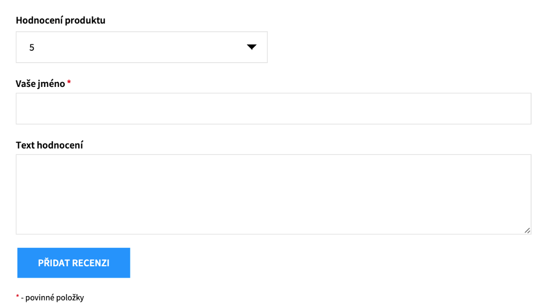The image size is (544, 307).
Task: Click the word produktu in the heading
Action: 85,21
